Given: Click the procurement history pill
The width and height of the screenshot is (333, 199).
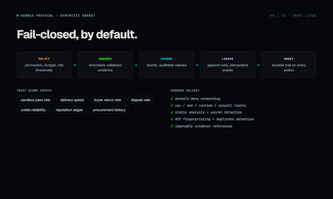Looking at the screenshot, I should pos(109,110).
